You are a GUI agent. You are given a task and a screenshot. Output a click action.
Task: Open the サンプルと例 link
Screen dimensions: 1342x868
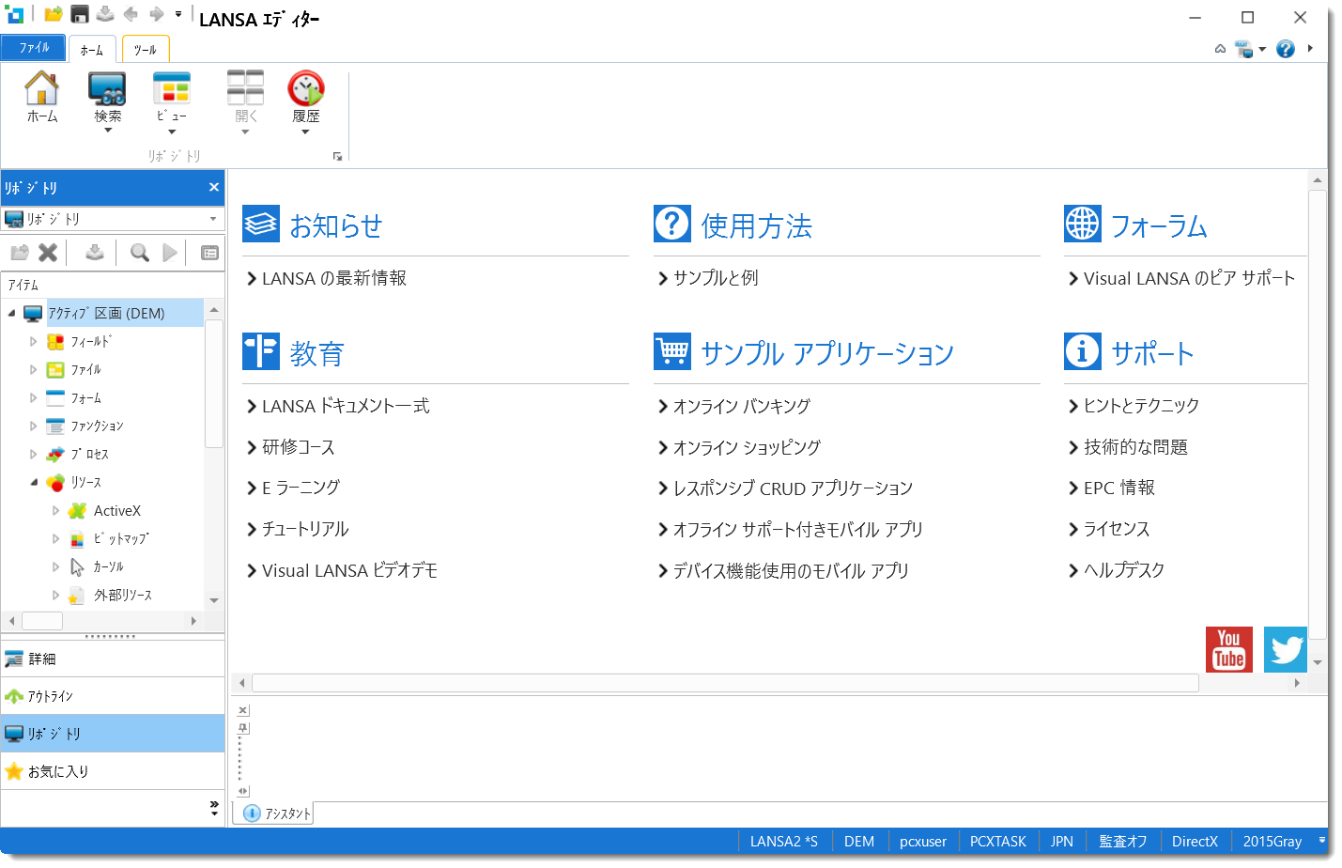coord(716,278)
